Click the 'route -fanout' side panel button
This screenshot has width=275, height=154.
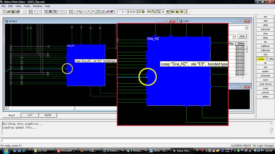click(x=265, y=84)
